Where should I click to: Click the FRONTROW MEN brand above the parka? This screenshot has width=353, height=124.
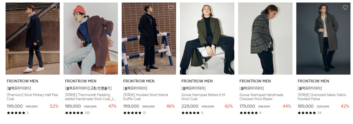[313, 81]
